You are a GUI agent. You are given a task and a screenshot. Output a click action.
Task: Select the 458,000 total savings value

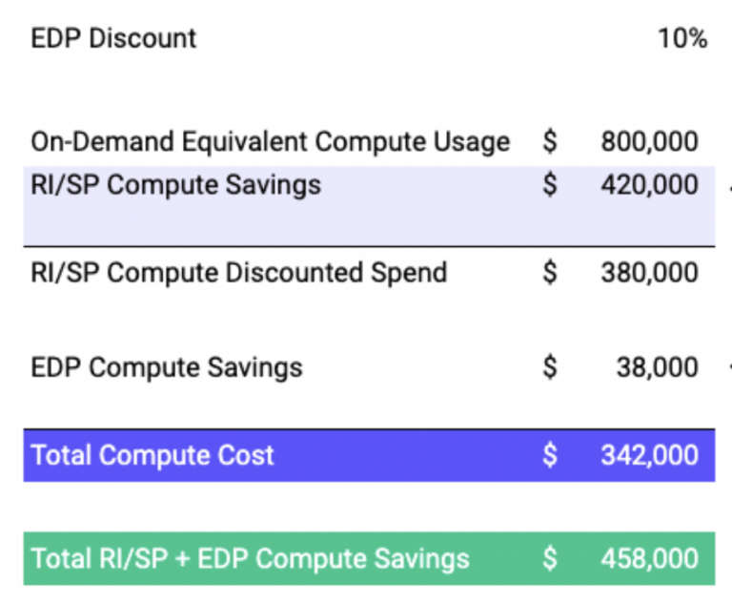[649, 558]
